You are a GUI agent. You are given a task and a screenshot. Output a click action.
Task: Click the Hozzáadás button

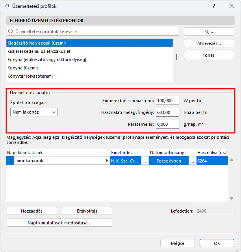click(x=32, y=211)
